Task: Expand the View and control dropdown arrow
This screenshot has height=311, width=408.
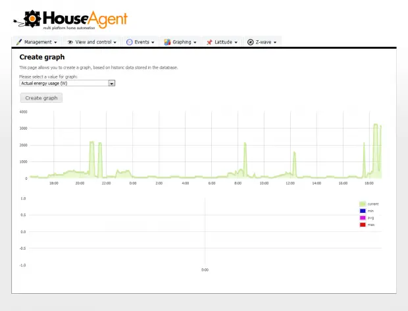Action: pos(115,42)
